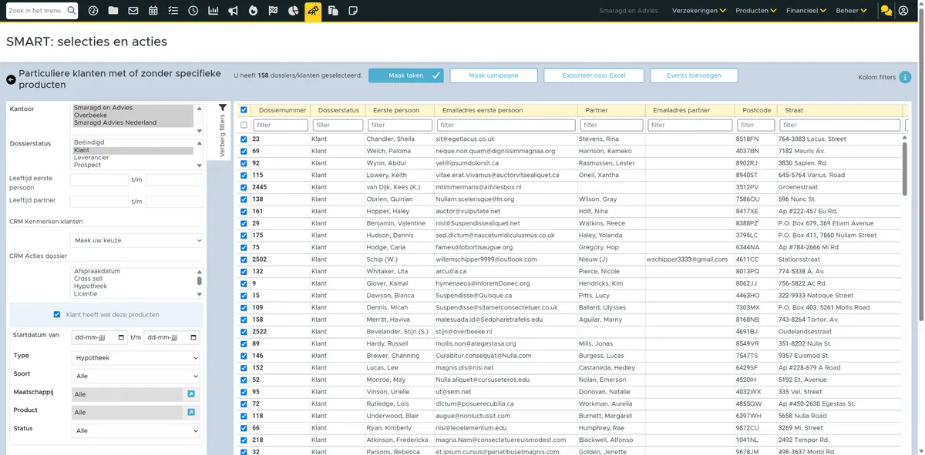Open the clock icon in top toolbar
The width and height of the screenshot is (925, 455).
pos(193,11)
